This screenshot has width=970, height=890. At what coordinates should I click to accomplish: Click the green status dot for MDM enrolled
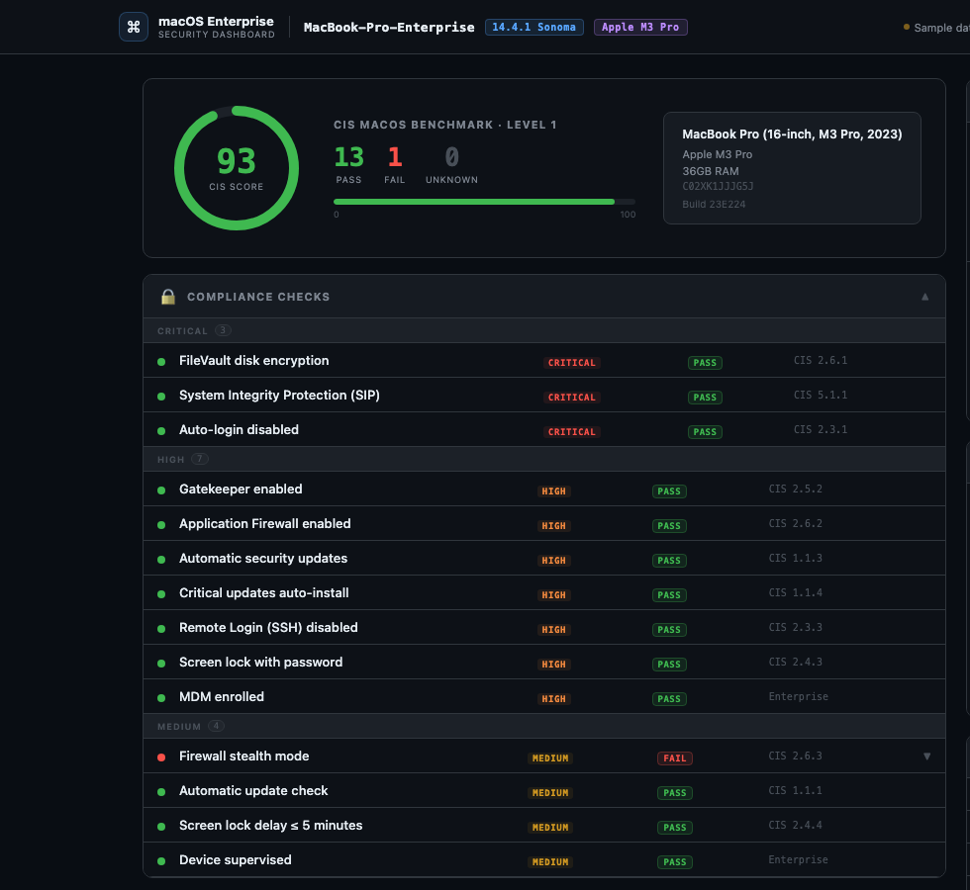(x=161, y=698)
